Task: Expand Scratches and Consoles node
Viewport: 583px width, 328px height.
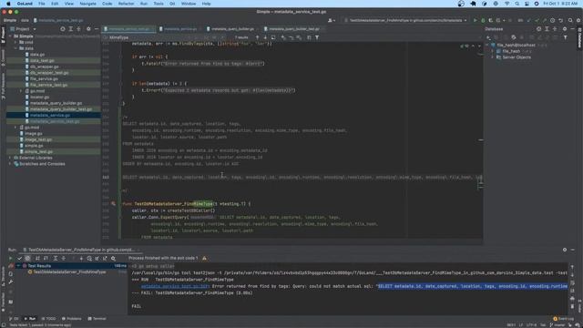Action: click(10, 164)
